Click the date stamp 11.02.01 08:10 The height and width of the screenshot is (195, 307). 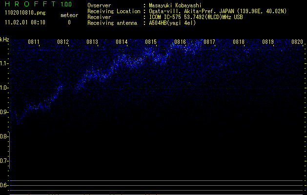[25, 22]
